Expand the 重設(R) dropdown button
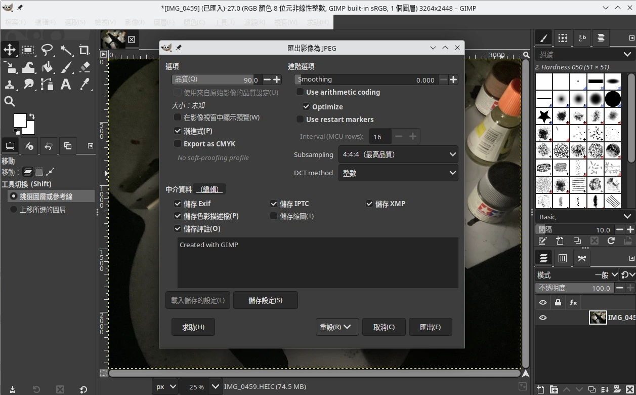This screenshot has height=395, width=636. click(336, 327)
